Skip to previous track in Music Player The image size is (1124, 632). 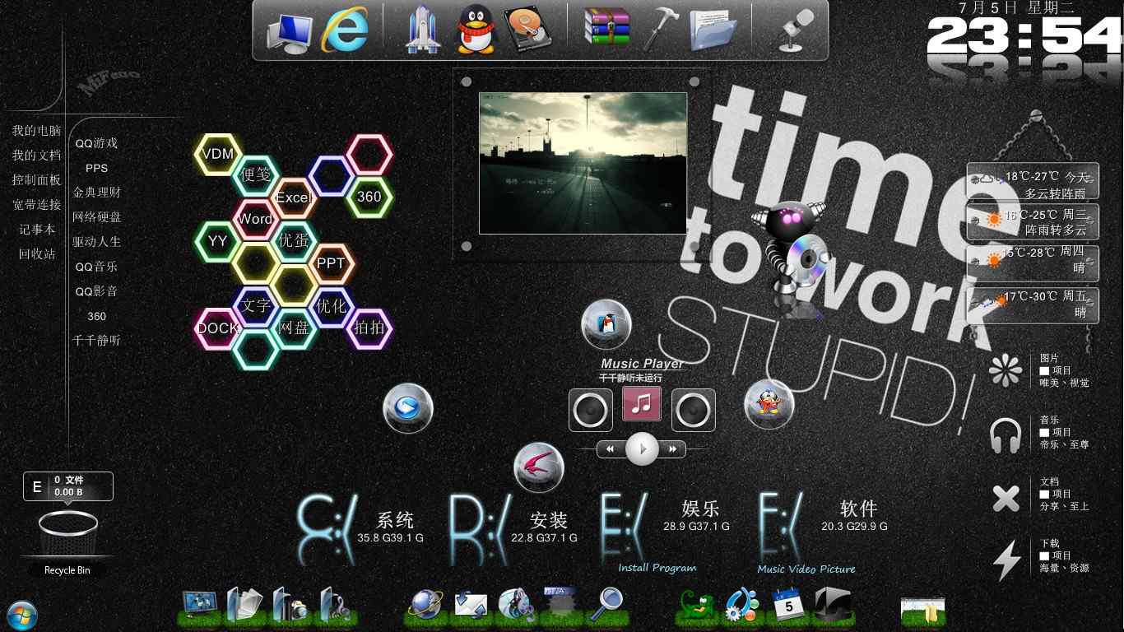pos(610,449)
